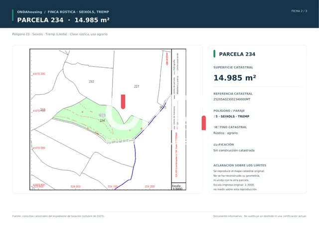This screenshot has width=319, height=225.
Task: Click the 'ACLARACIÓN SOBRE LOS LÍMITES' heading
Action: (x=240, y=165)
